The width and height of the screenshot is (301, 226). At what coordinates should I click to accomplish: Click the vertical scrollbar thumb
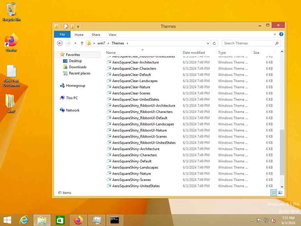click(282, 152)
